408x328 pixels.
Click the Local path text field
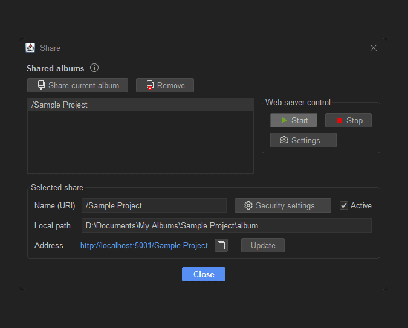tap(227, 225)
